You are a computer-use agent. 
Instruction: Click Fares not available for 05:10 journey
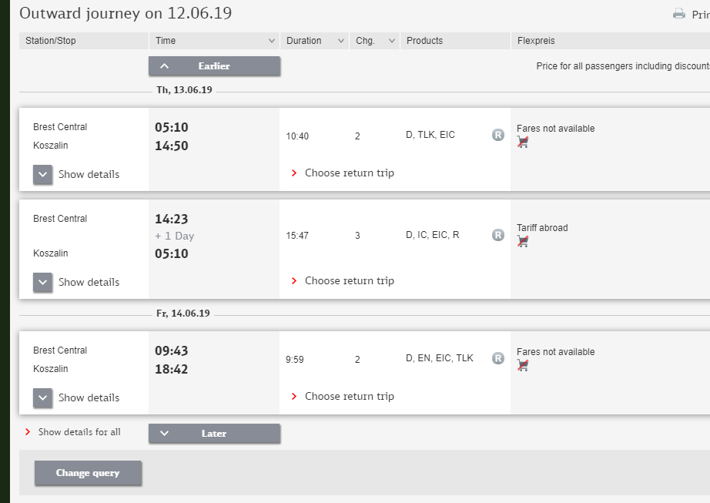tap(555, 129)
